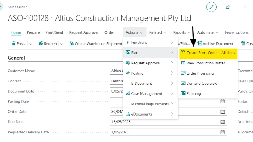Screen dimensions: 253x142
Task: Open the Reports dropdown menu
Action: point(182,32)
